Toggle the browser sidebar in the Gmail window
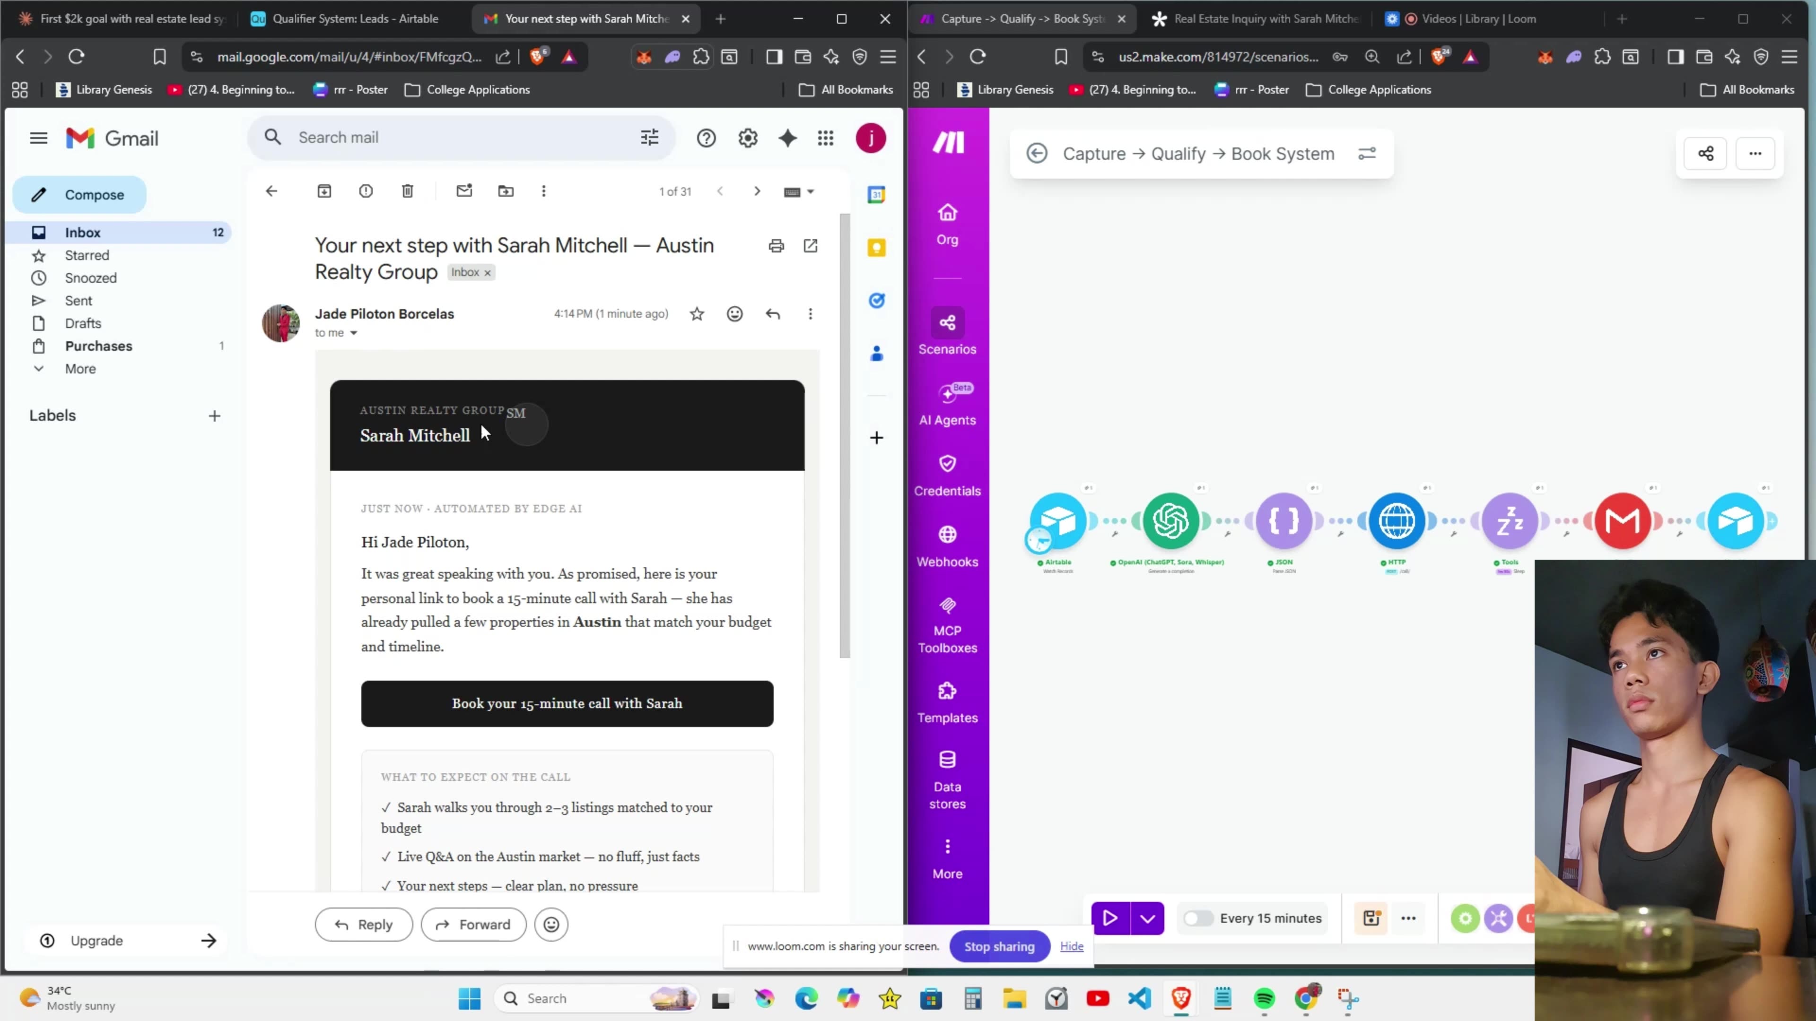Screen dimensions: 1816x1021 (774, 57)
